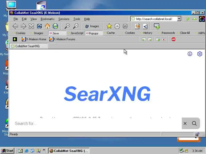Click the search magnifier submit button
This screenshot has height=154, width=206.
(x=194, y=123)
